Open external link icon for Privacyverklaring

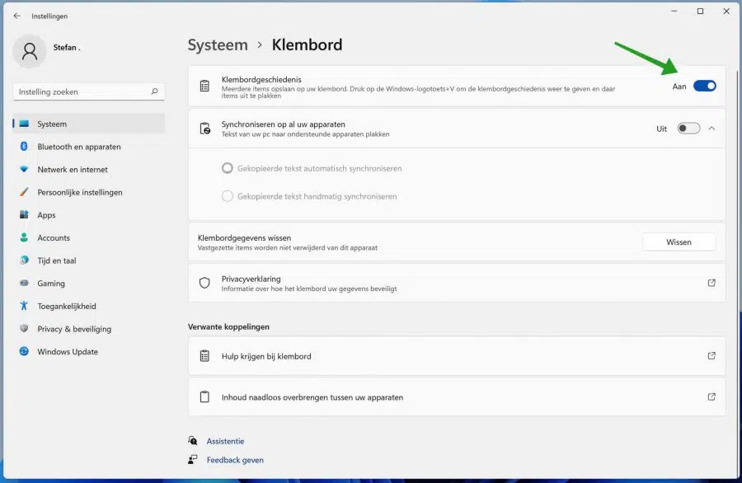click(711, 283)
